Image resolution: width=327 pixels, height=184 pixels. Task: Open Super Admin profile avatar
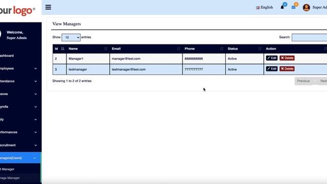tap(307, 8)
